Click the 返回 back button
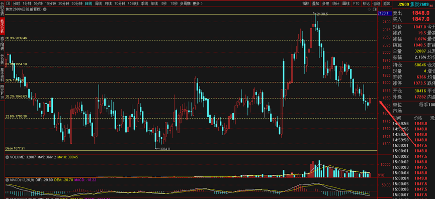This screenshot has width=435, height=199. pyautogui.click(x=386, y=4)
